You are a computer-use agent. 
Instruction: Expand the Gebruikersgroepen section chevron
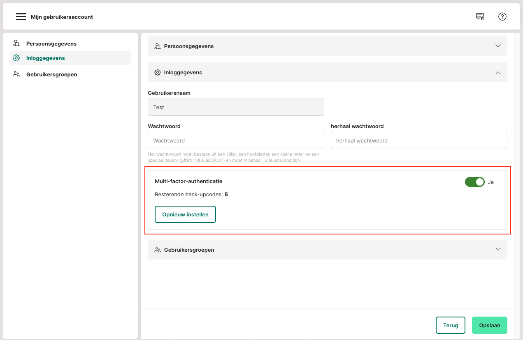point(498,249)
